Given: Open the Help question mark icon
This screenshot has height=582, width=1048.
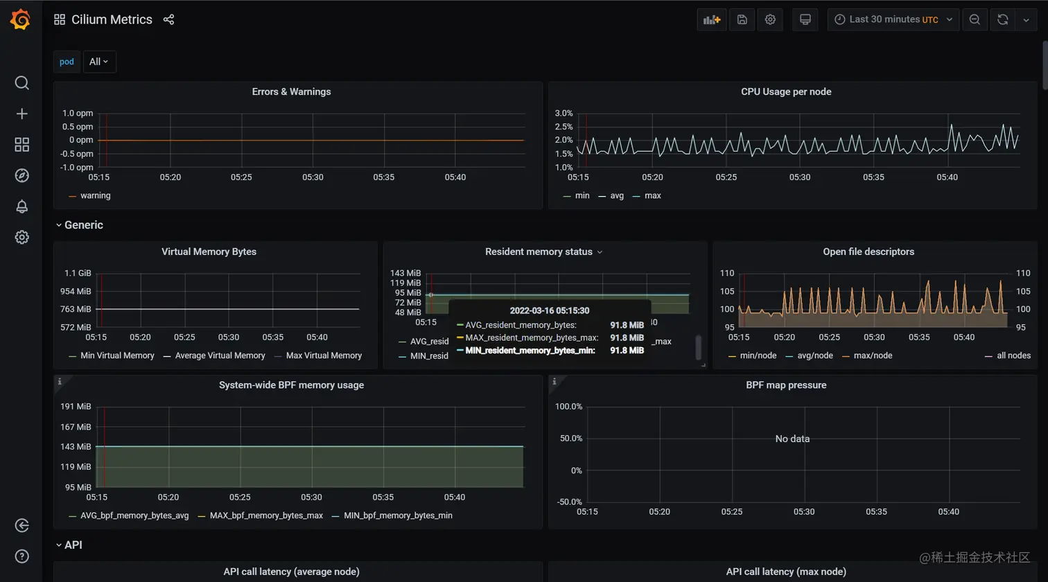Looking at the screenshot, I should pyautogui.click(x=21, y=556).
